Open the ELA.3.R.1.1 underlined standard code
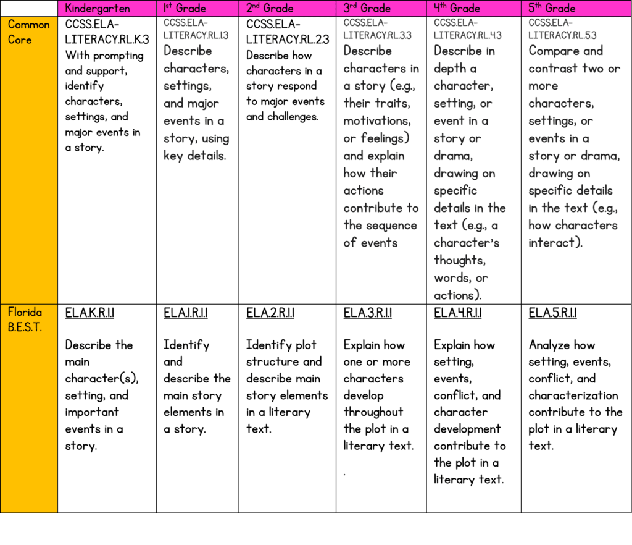This screenshot has width=632, height=545. [x=368, y=313]
